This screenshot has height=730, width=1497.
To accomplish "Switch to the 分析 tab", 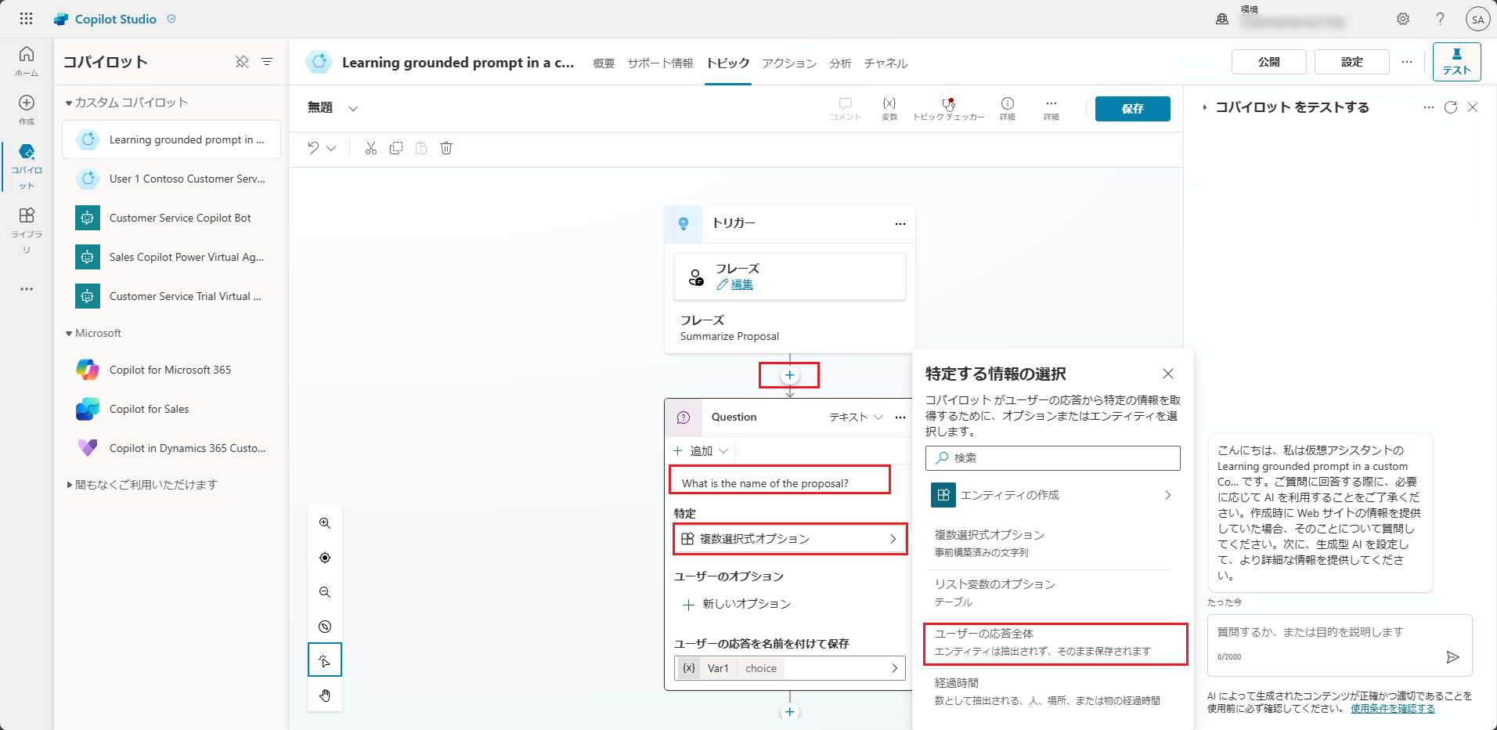I will [840, 63].
